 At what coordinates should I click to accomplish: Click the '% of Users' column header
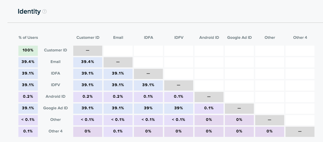[x=28, y=37]
